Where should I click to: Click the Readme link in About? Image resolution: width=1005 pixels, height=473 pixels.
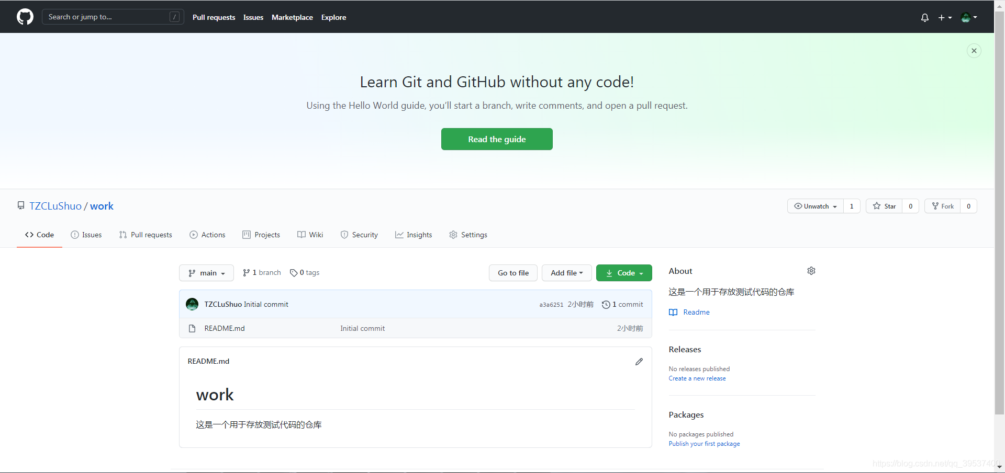click(x=697, y=312)
